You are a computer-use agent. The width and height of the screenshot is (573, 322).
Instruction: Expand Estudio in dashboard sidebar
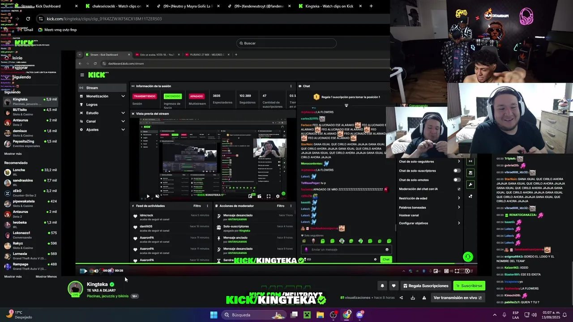pyautogui.click(x=102, y=113)
